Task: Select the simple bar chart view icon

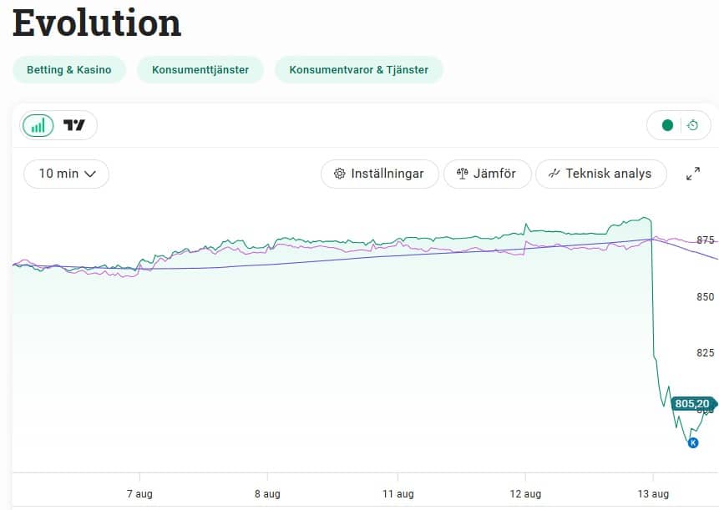Action: click(x=38, y=125)
